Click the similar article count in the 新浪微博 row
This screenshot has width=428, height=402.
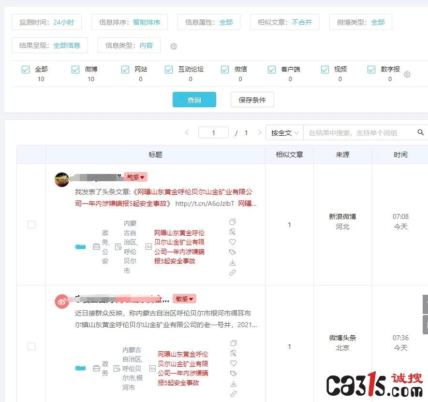[x=289, y=225]
